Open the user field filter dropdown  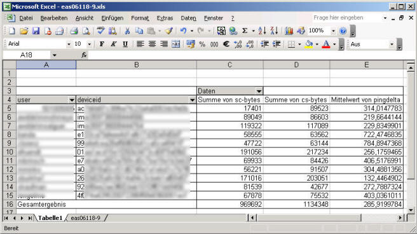click(72, 100)
